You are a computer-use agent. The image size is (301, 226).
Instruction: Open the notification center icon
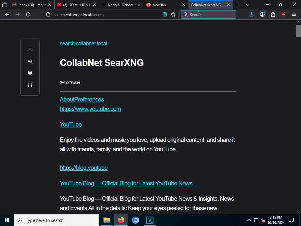point(291,220)
